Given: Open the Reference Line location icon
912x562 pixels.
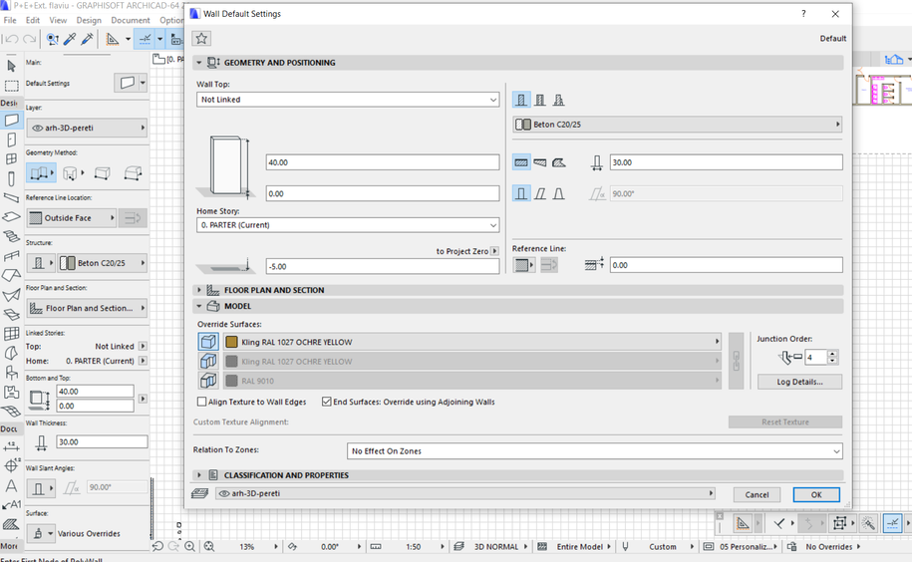Looking at the screenshot, I should [523, 265].
